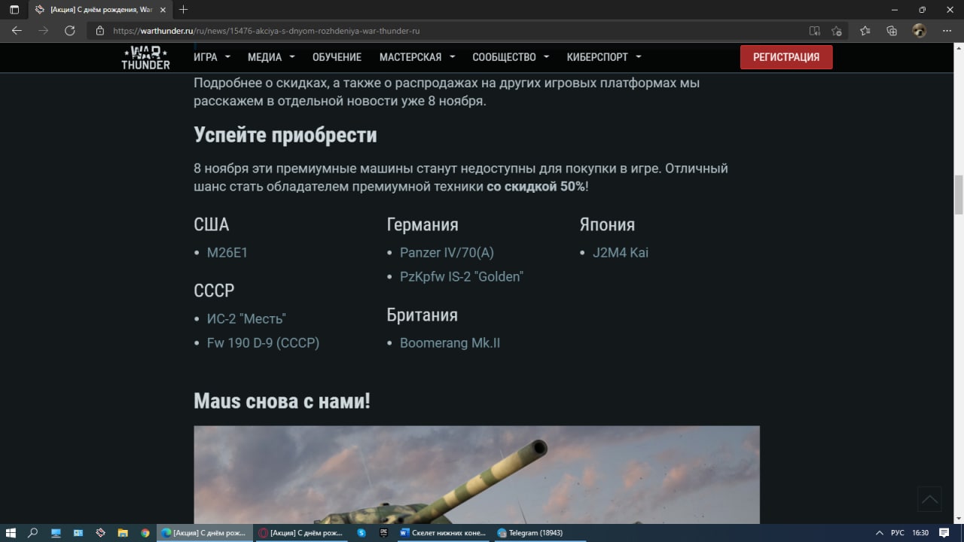
Task: Expand the МЕДИА dropdown menu
Action: (x=271, y=57)
